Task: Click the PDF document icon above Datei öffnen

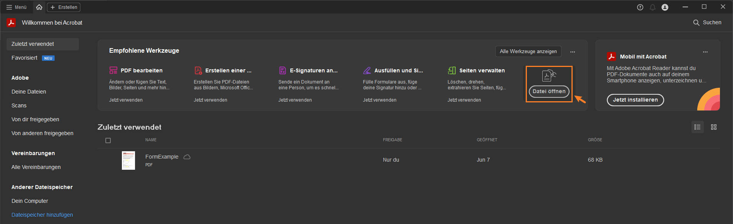Action: point(549,75)
